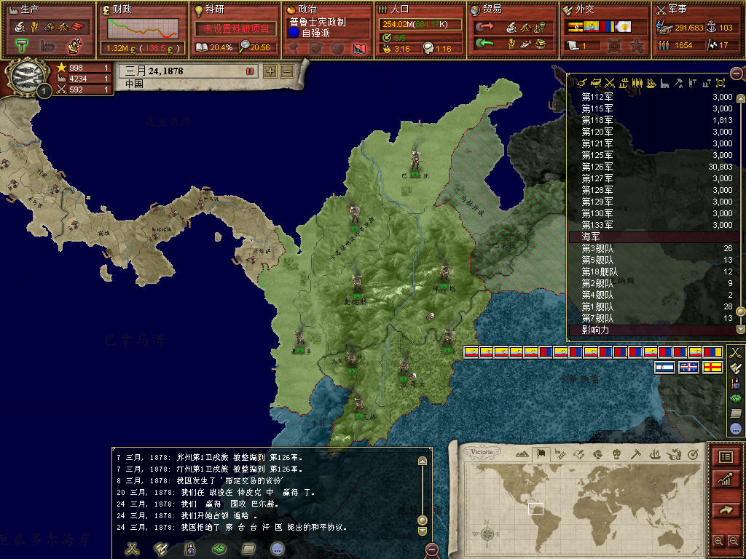Click the white and blue striped flag
This screenshot has width=746, height=559.
[664, 368]
